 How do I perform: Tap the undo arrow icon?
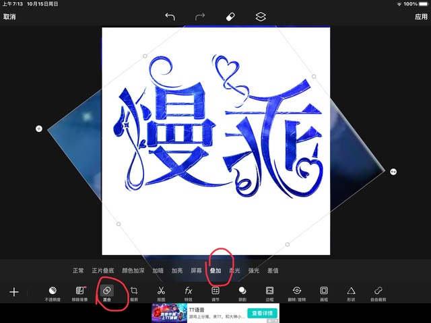coord(170,16)
